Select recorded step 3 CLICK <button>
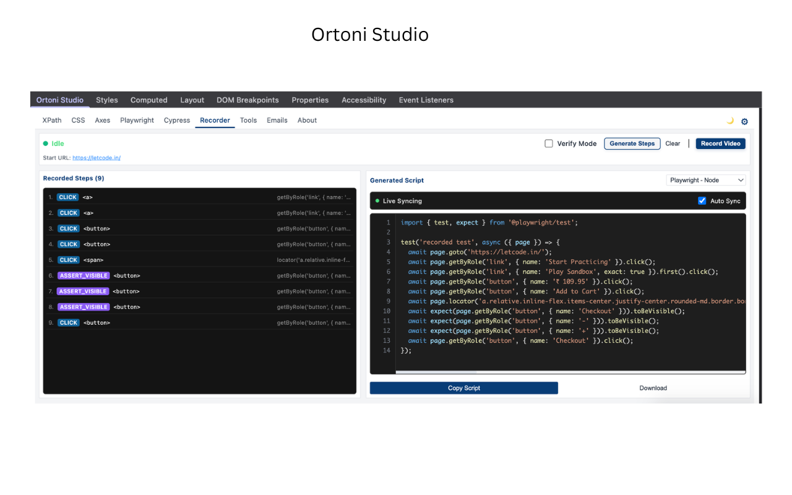The height and width of the screenshot is (495, 792). (200, 228)
